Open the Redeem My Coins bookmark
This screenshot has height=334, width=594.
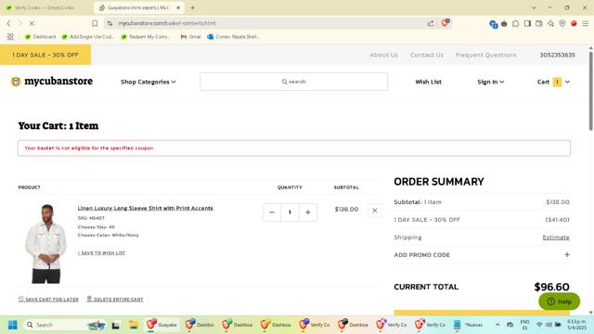point(146,37)
